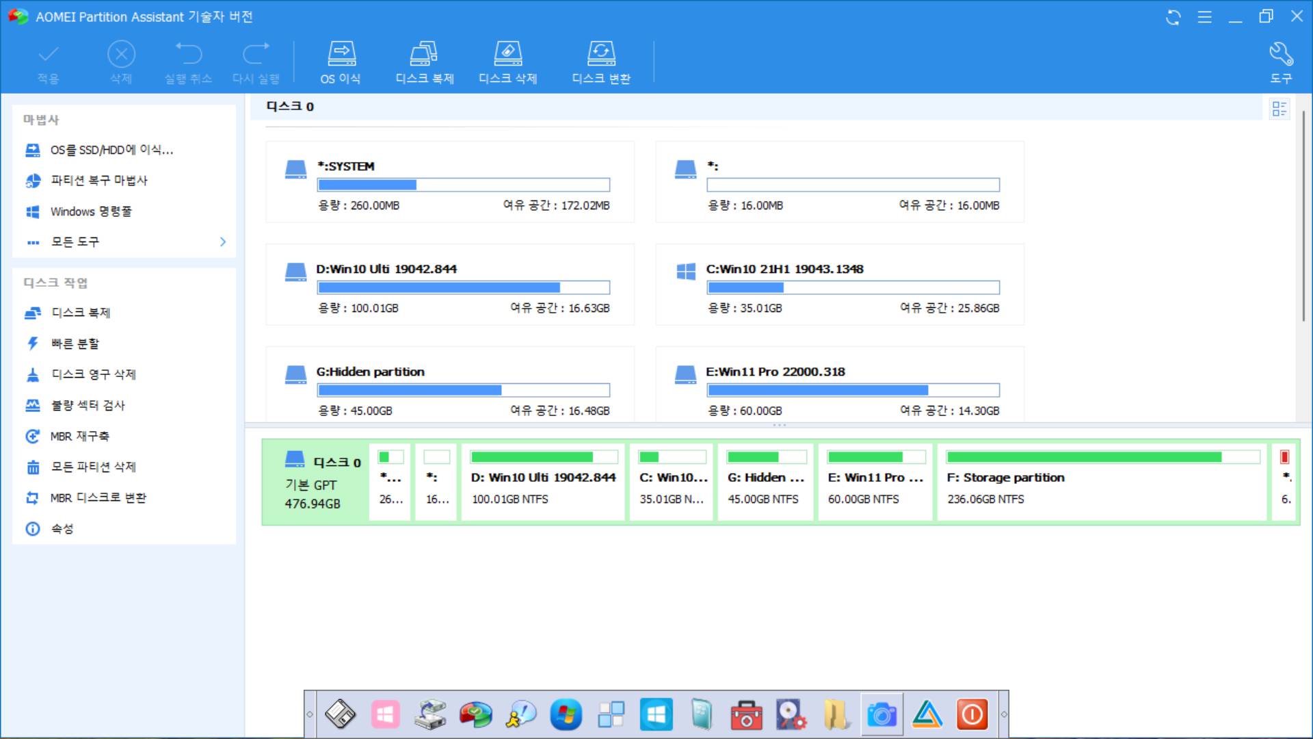The image size is (1313, 739).
Task: Click the refresh icon in title bar
Action: coord(1173,17)
